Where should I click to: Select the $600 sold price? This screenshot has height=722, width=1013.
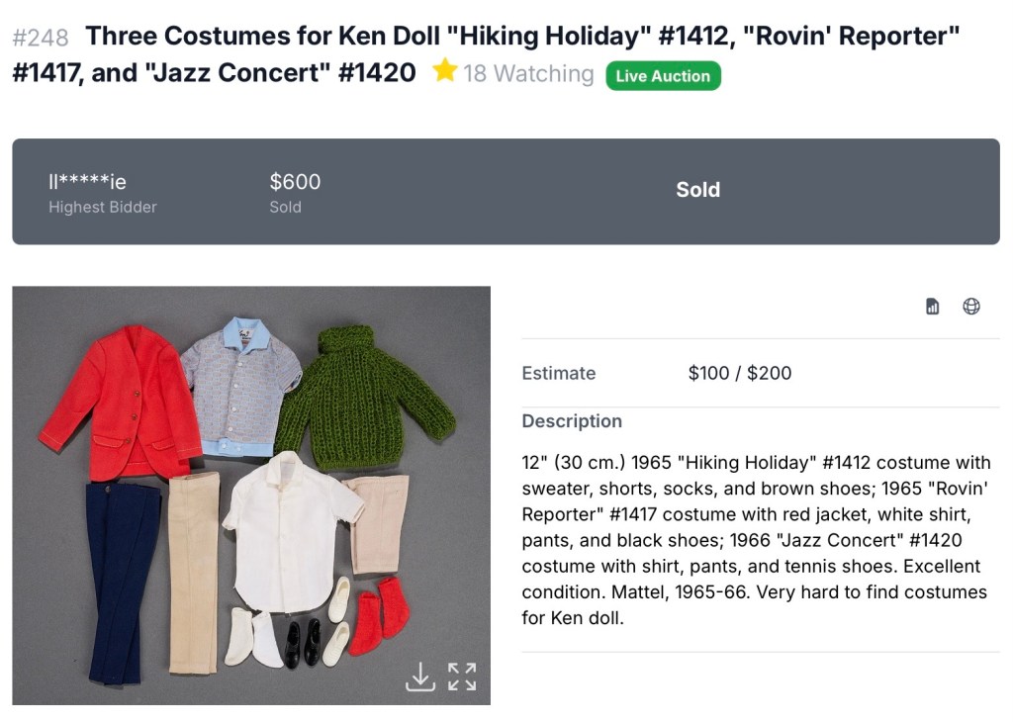pyautogui.click(x=295, y=182)
